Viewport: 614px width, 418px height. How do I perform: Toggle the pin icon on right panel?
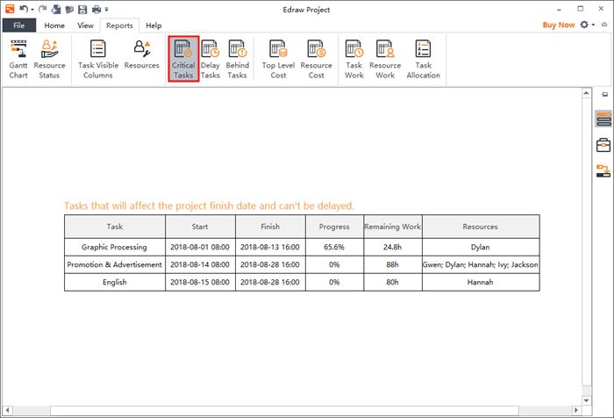603,93
